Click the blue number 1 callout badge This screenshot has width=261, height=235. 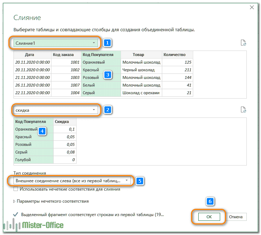point(107,43)
